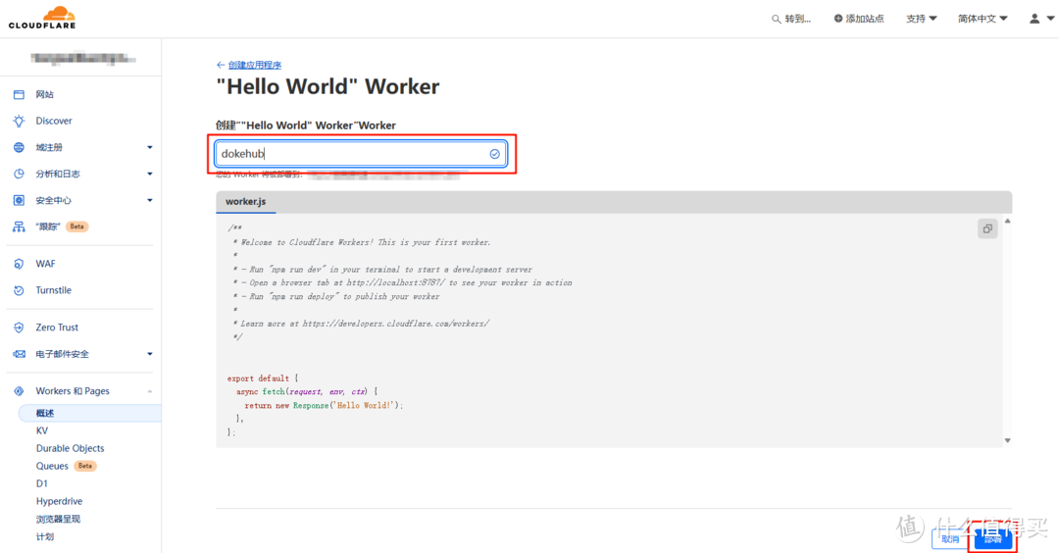Click the 分析和日志 clock icon
1059x553 pixels.
click(19, 174)
